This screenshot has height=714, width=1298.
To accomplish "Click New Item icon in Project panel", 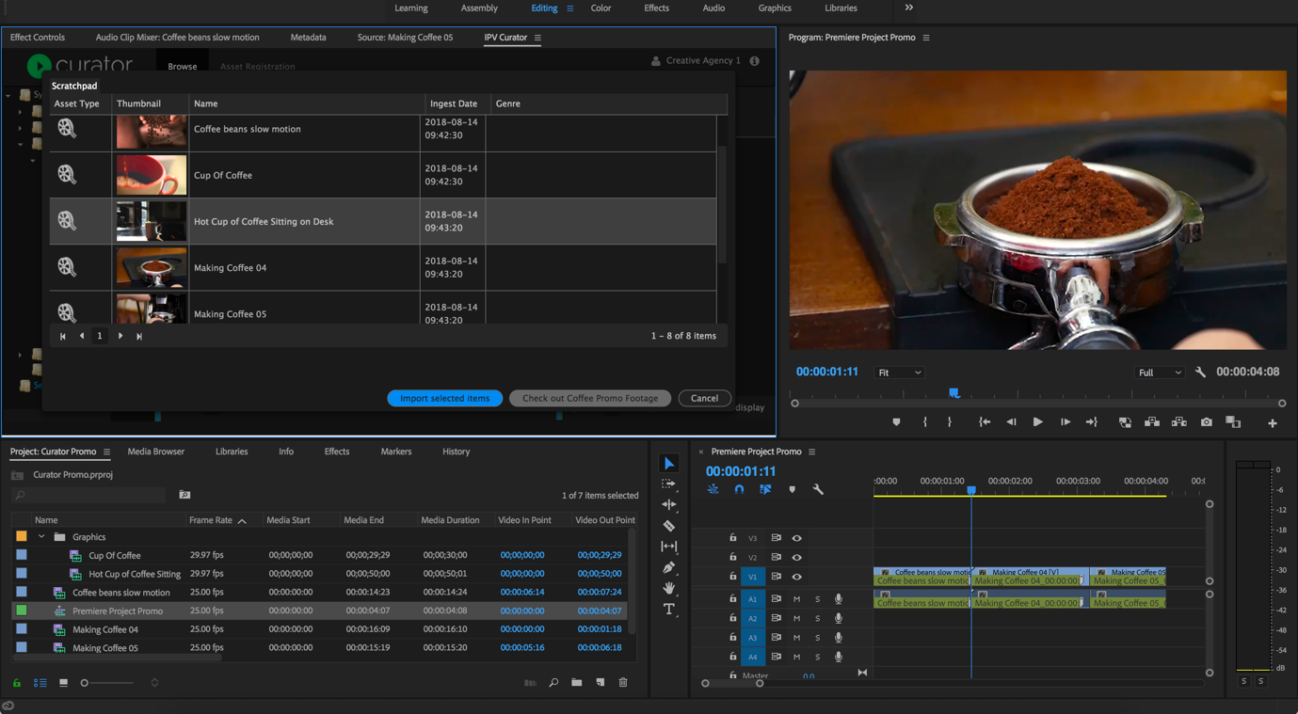I will (x=601, y=683).
